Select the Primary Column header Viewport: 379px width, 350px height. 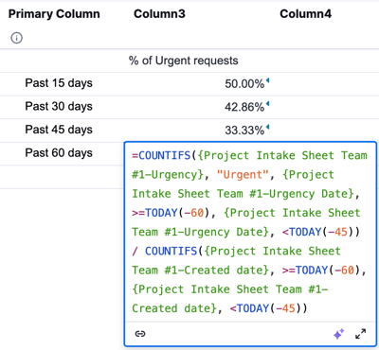(x=54, y=14)
